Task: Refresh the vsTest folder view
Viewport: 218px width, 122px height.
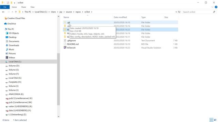Action: (x=179, y=12)
